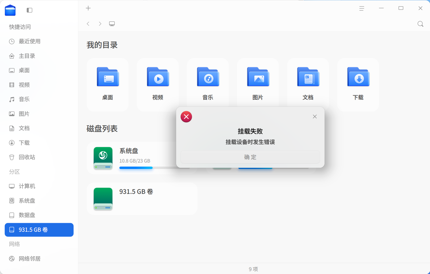Select 下载 in the sidebar
This screenshot has width=430, height=274.
(39, 143)
